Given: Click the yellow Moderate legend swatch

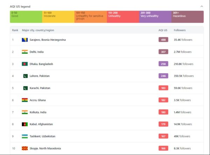Looking at the screenshot, I should [58, 16].
